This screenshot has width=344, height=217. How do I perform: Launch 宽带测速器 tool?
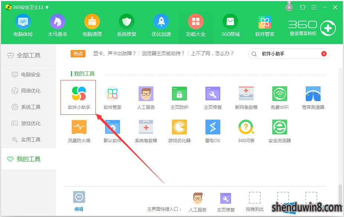pos(313,97)
